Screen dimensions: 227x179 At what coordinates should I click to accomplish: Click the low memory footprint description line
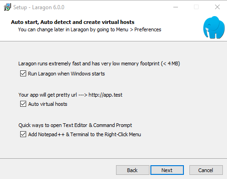point(99,64)
